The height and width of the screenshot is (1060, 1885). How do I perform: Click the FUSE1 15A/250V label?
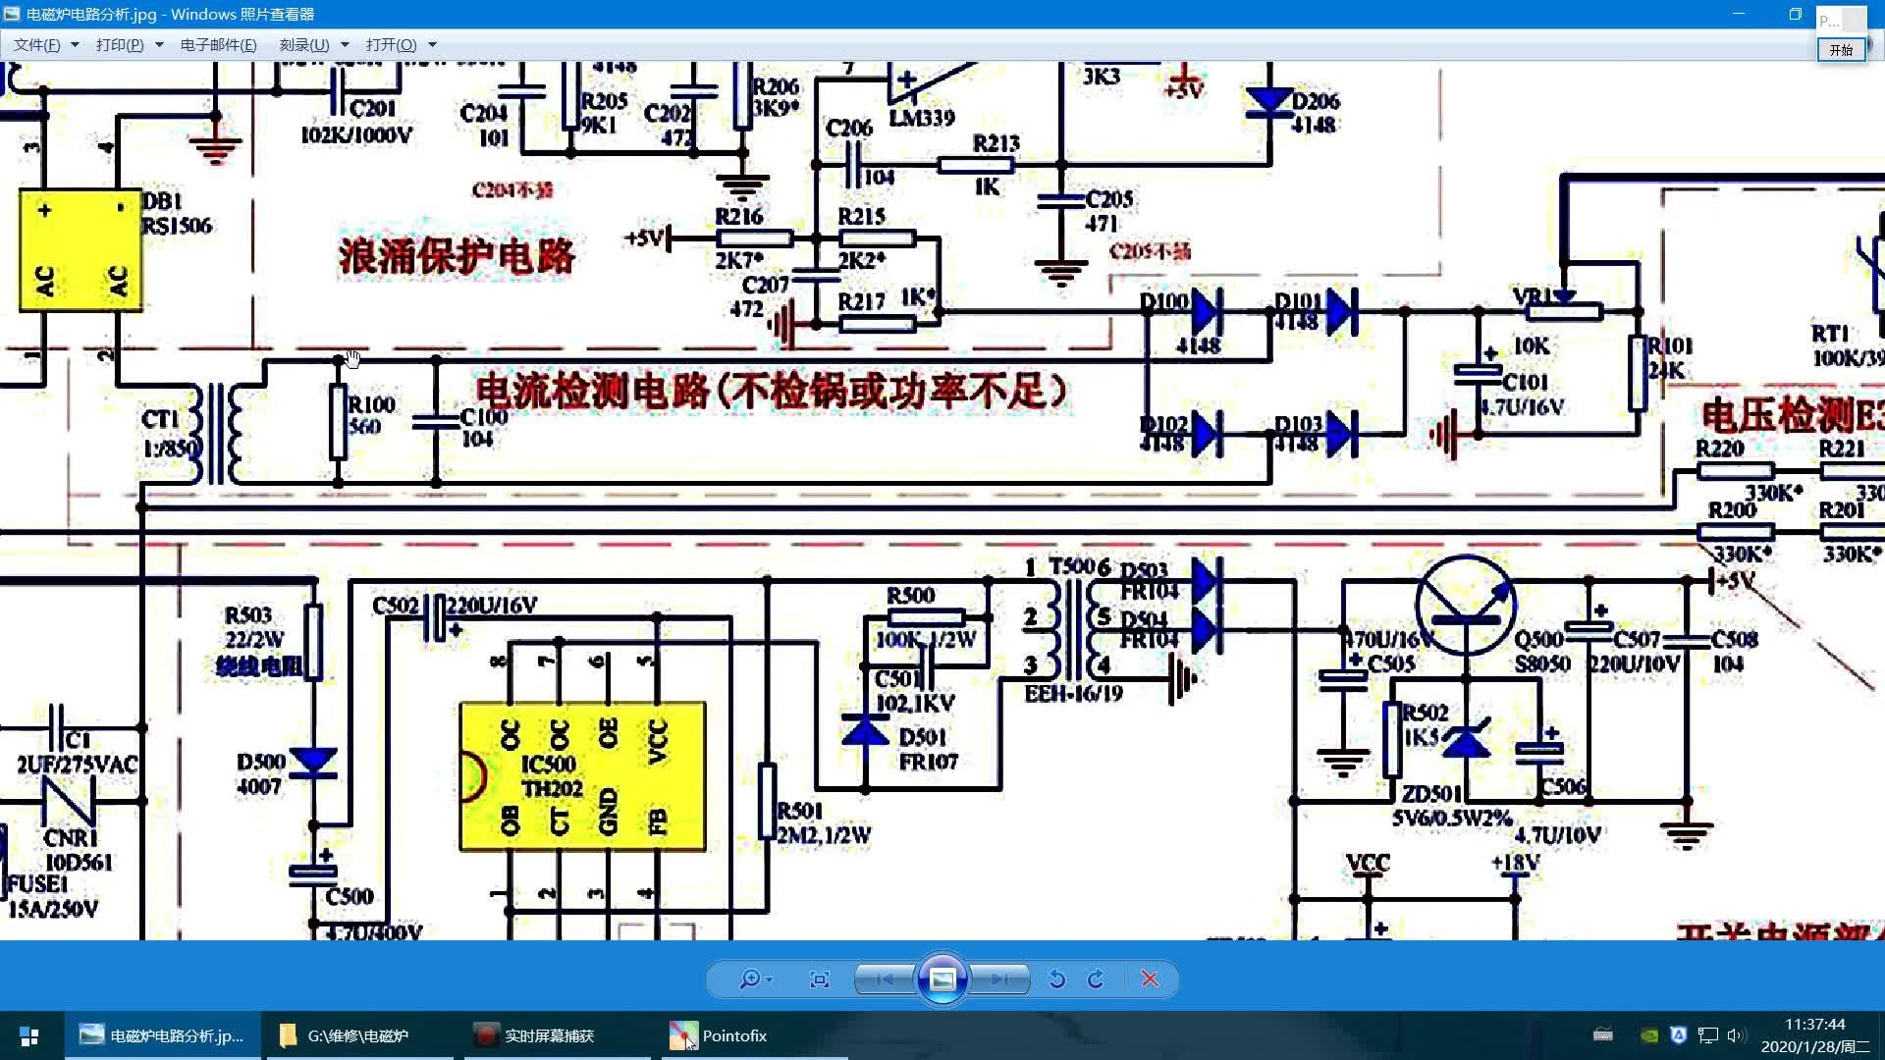53,897
